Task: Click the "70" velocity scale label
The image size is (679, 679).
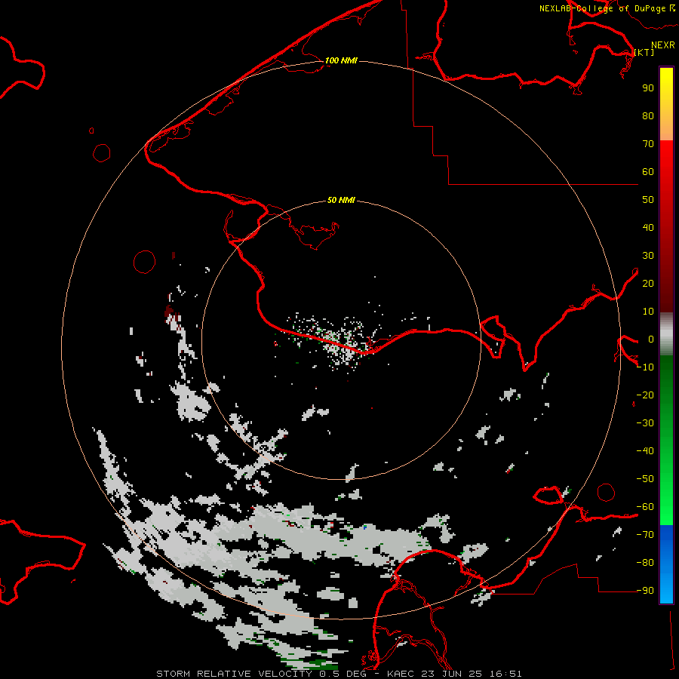Action: click(x=648, y=144)
